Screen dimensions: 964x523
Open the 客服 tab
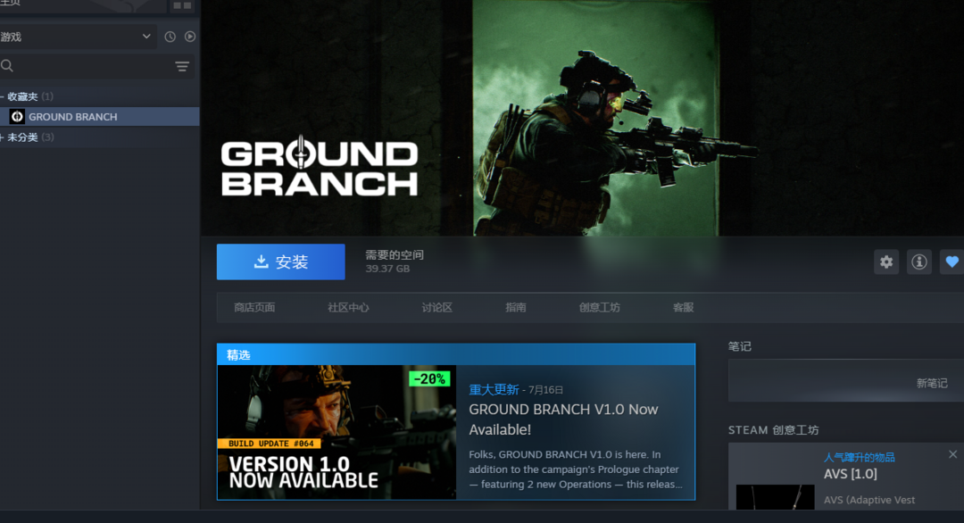(683, 307)
